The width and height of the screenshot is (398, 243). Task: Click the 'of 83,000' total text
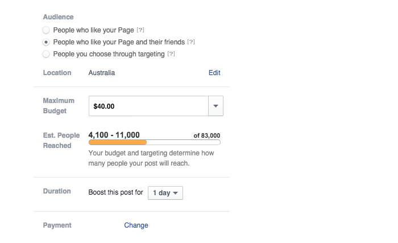pos(207,135)
